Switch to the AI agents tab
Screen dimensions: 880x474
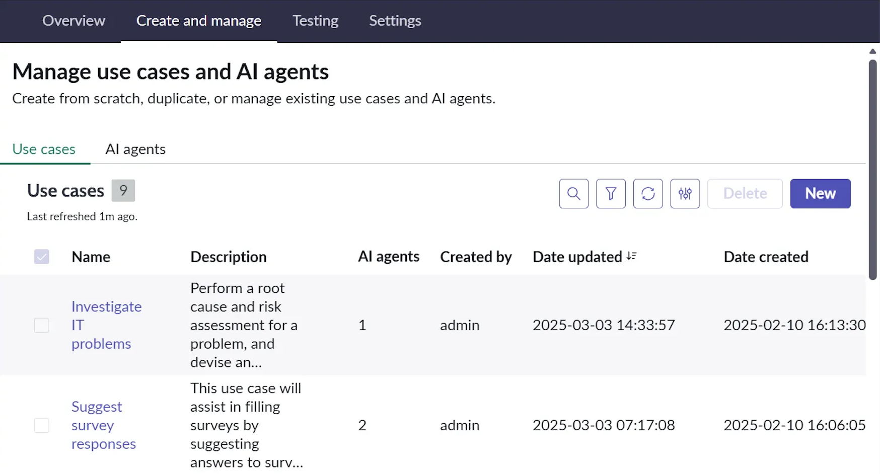[x=135, y=149]
